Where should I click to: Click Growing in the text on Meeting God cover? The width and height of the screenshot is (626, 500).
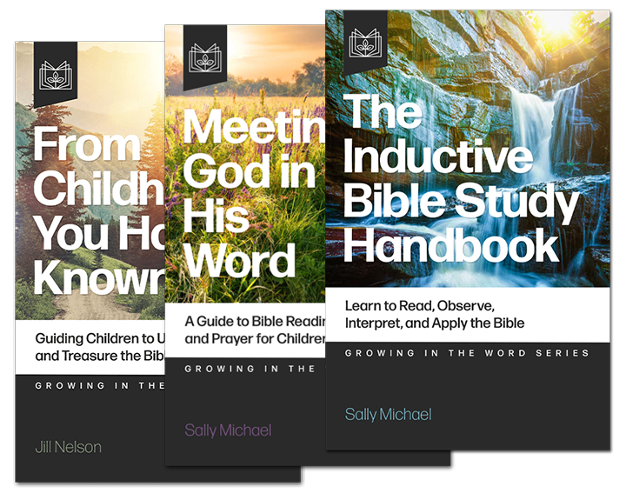coord(250,369)
